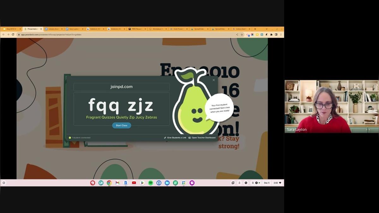Image resolution: width=379 pixels, height=213 pixels.
Task: Open Google Docs from the shelf
Action: click(x=126, y=183)
